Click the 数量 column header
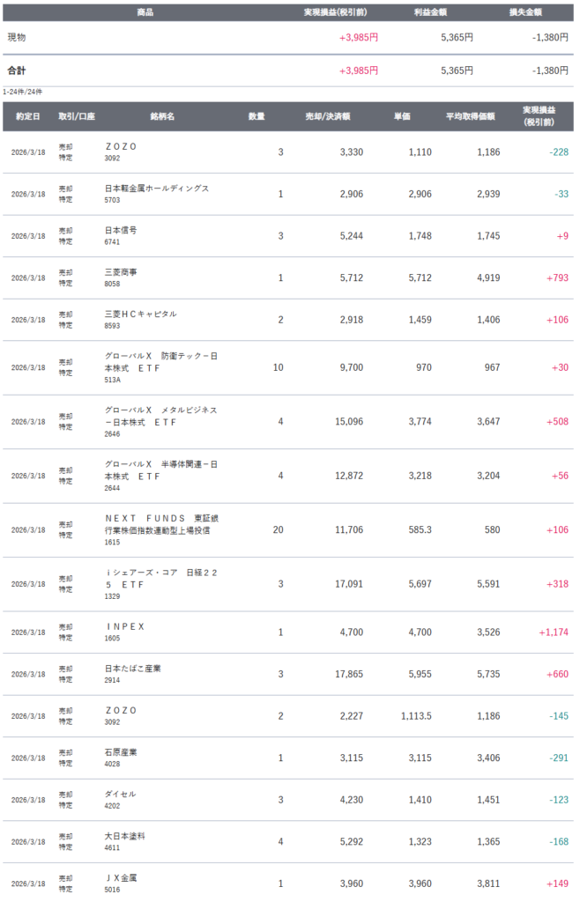580x902 pixels. point(257,116)
